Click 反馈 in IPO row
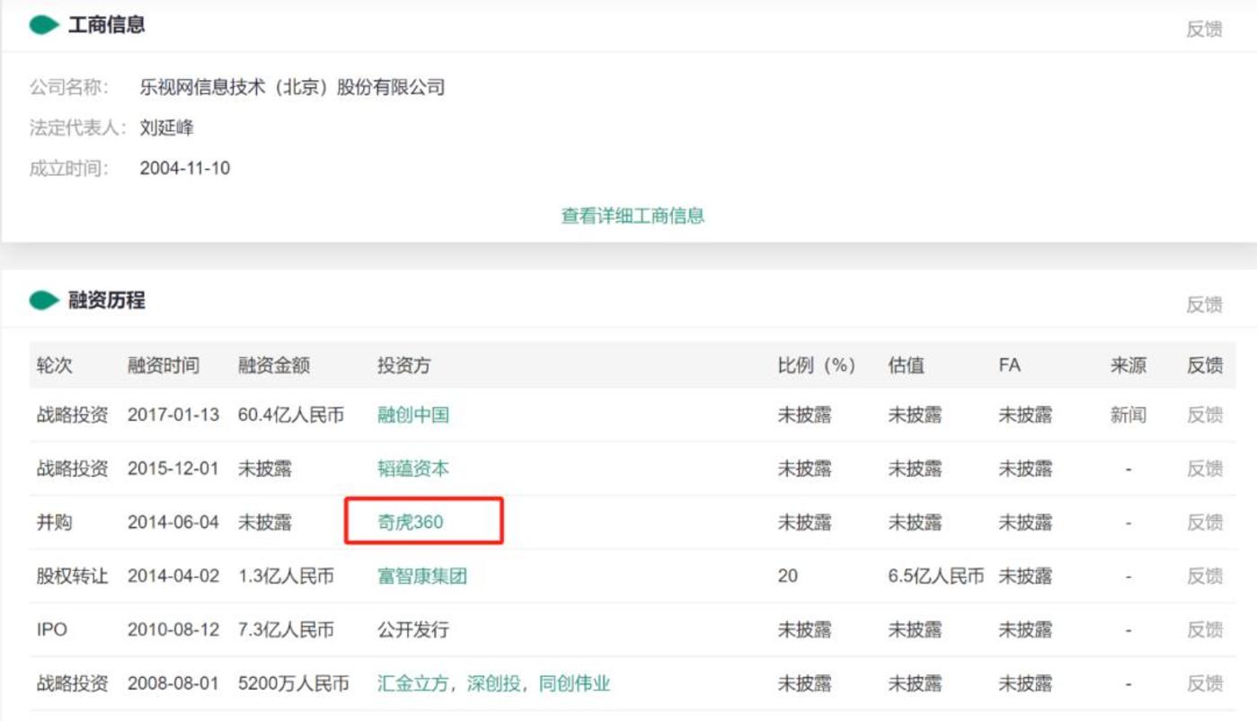The height and width of the screenshot is (721, 1257). 1205,630
